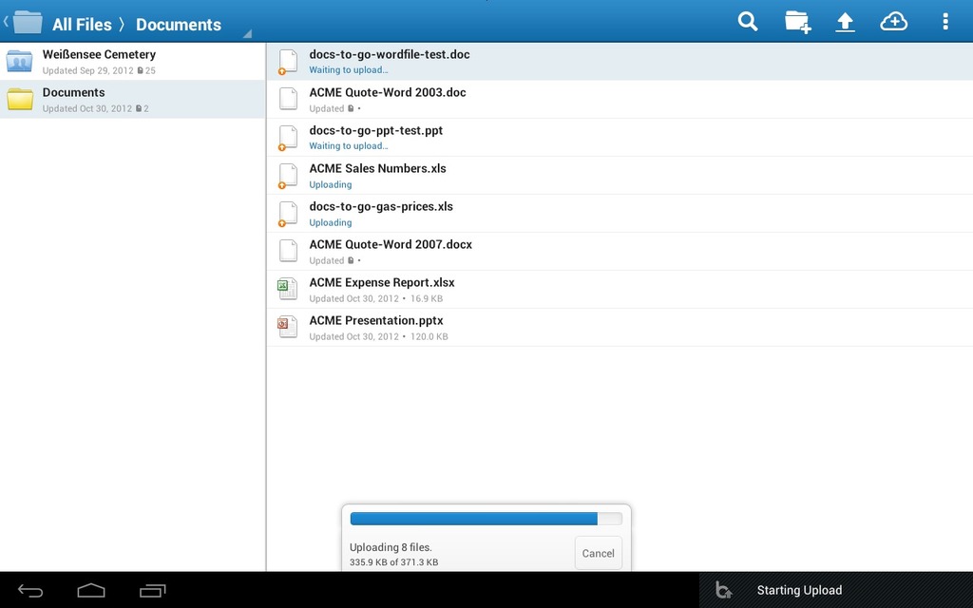Tap the Box folder icon to go up
This screenshot has height=608, width=973.
click(x=27, y=22)
